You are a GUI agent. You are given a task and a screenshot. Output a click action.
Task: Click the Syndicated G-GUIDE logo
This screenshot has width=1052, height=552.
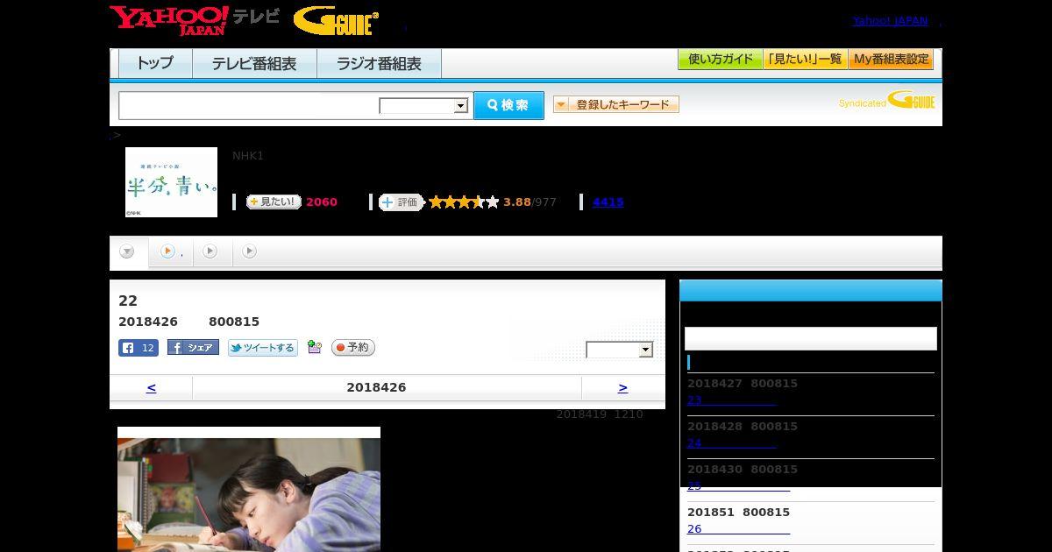[x=886, y=101]
